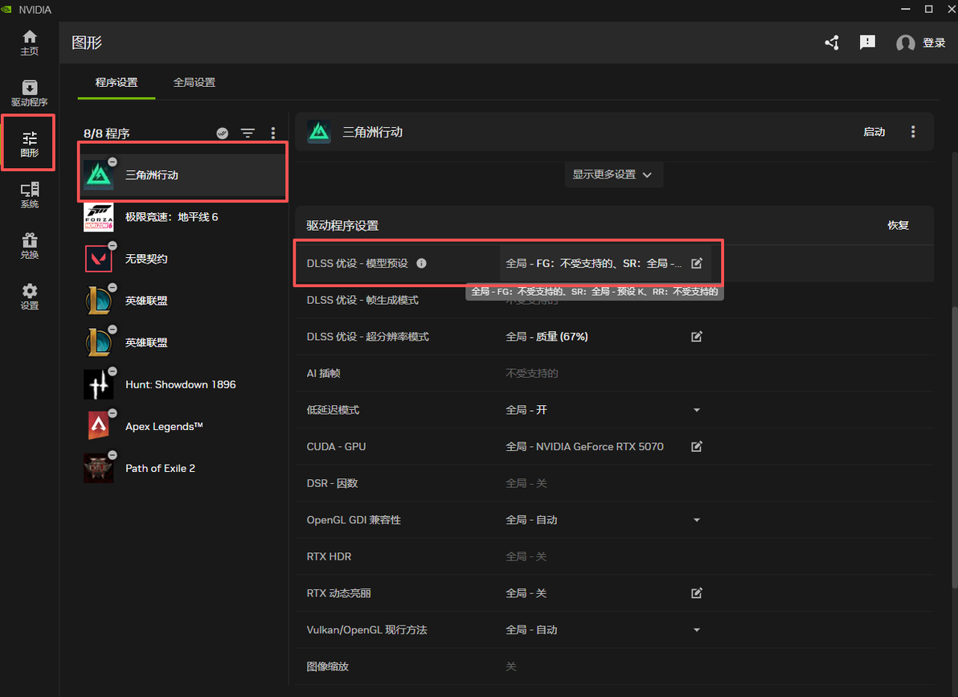Click the status badge on 无畏契约 icon
The height and width of the screenshot is (697, 958).
pyautogui.click(x=113, y=246)
